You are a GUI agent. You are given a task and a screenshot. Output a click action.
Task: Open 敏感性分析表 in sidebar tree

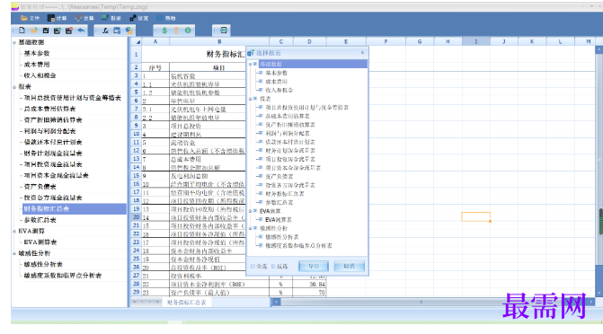(x=43, y=265)
